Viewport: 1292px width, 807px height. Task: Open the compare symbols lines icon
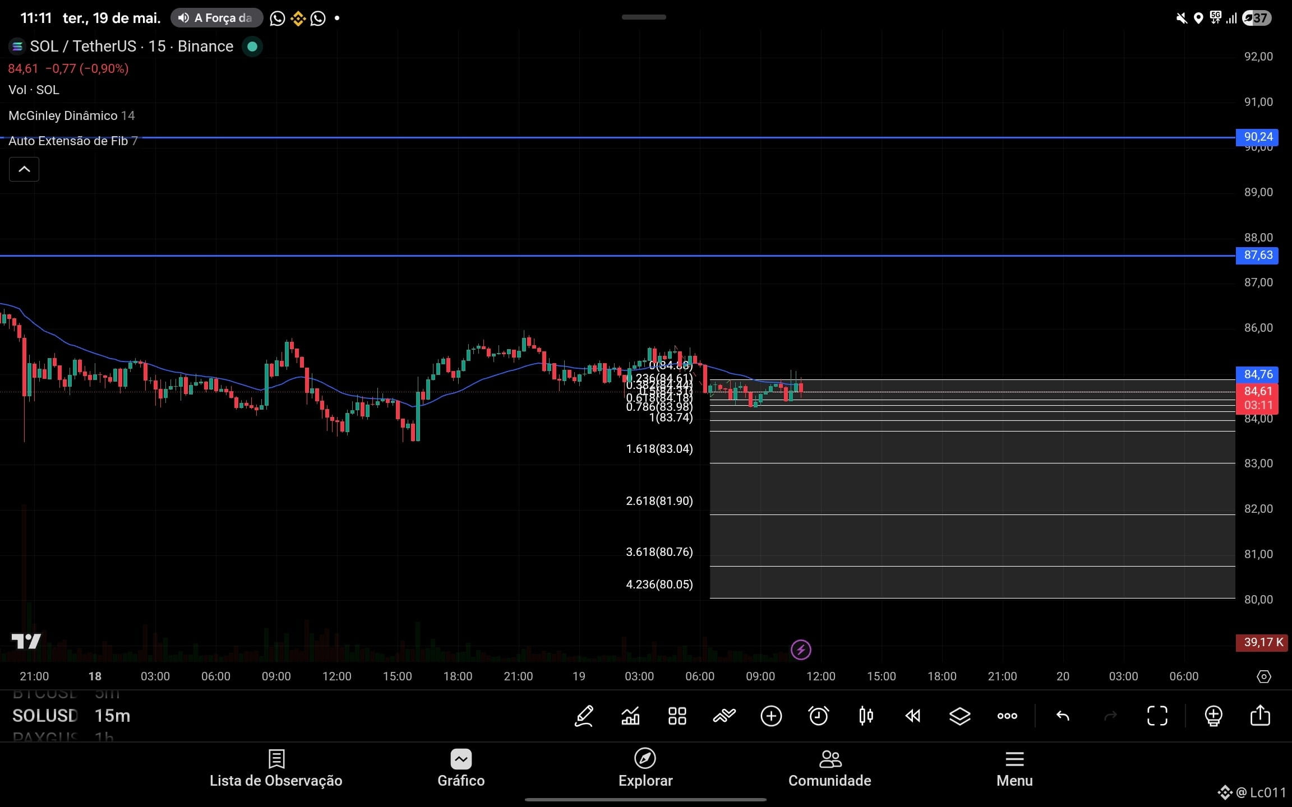[x=724, y=716]
